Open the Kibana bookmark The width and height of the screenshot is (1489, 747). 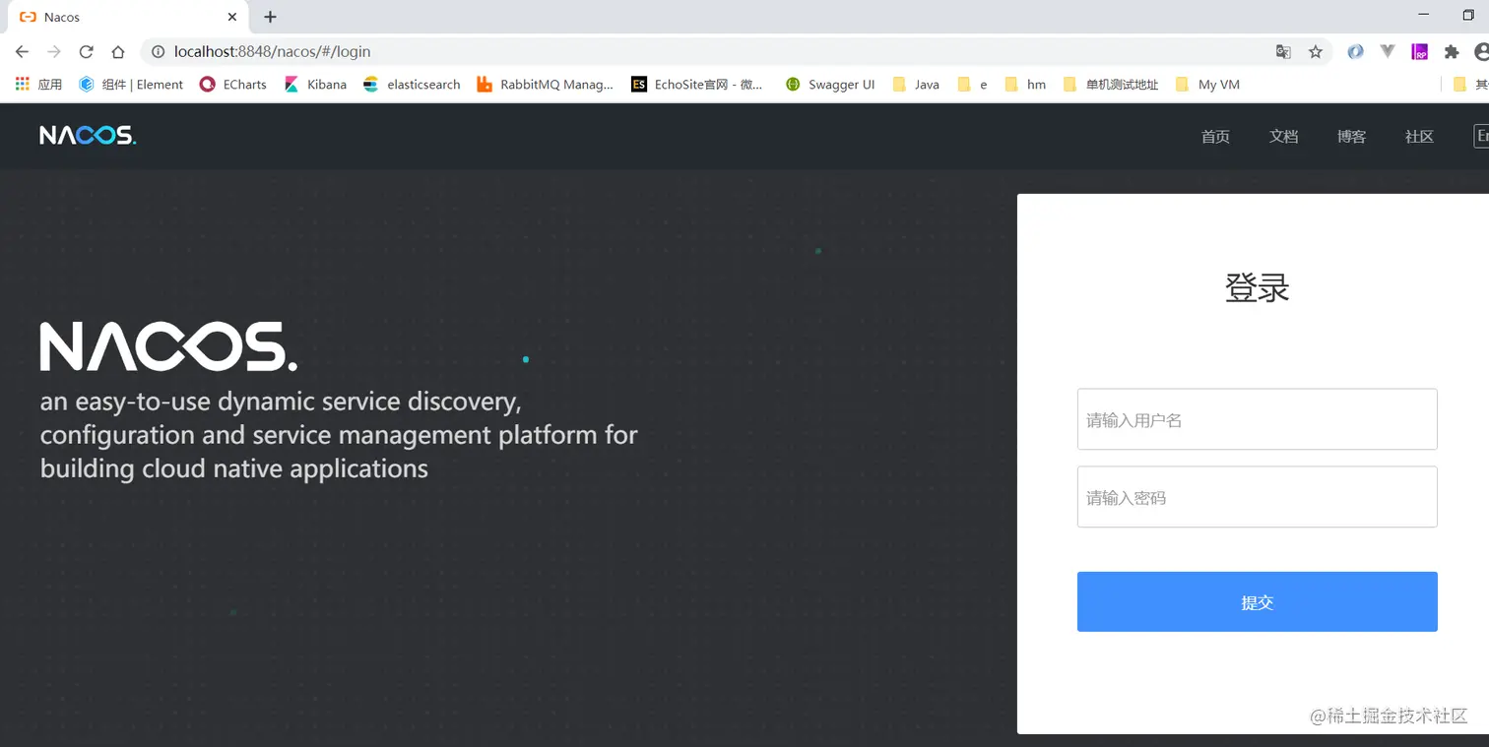(316, 85)
